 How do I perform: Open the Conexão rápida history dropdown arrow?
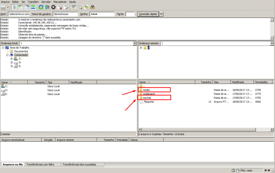[x=161, y=14]
